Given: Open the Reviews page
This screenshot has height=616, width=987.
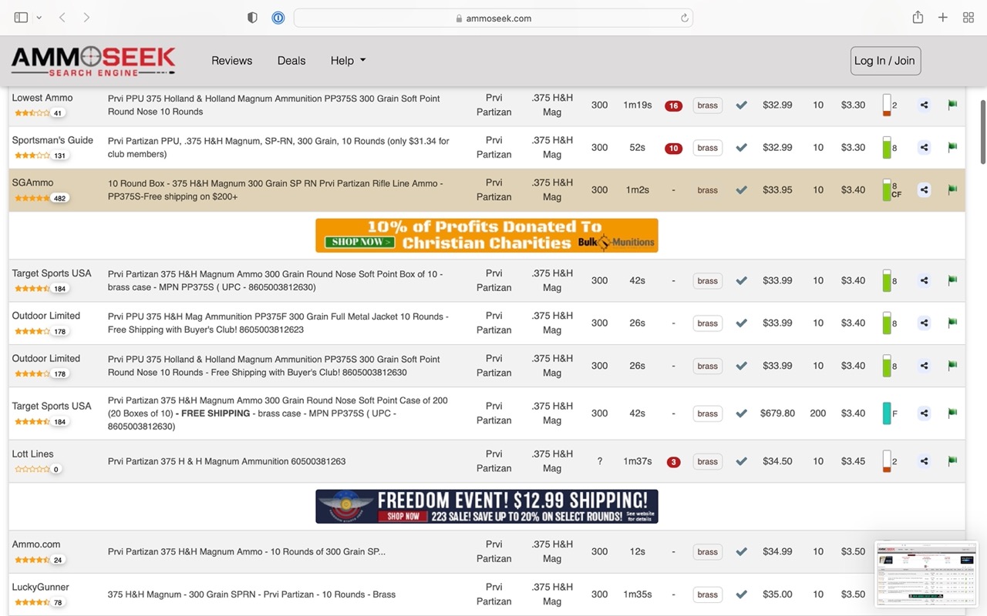Looking at the screenshot, I should point(232,61).
